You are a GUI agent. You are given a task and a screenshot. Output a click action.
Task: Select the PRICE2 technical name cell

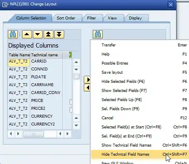(x=46, y=109)
